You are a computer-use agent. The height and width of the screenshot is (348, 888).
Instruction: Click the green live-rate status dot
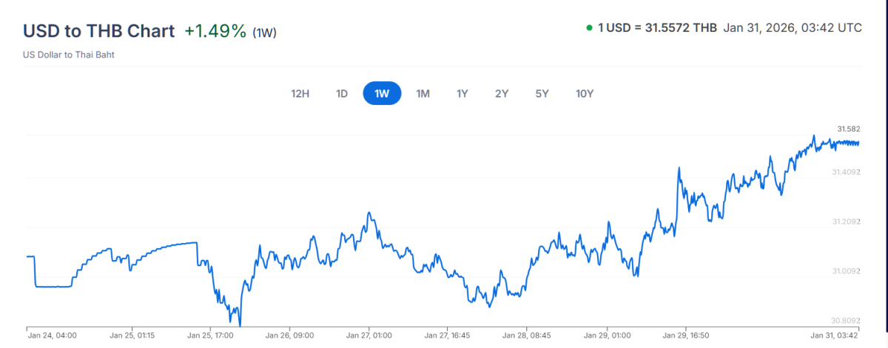(589, 28)
